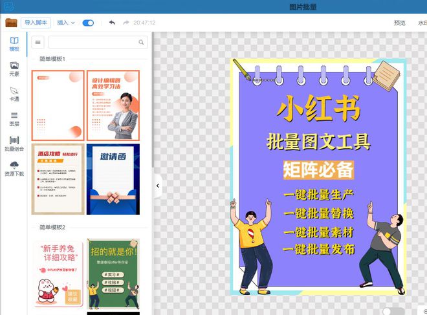Select the pen illustration on poster
Image resolution: width=427 pixels, height=315 pixels.
pyautogui.click(x=242, y=70)
